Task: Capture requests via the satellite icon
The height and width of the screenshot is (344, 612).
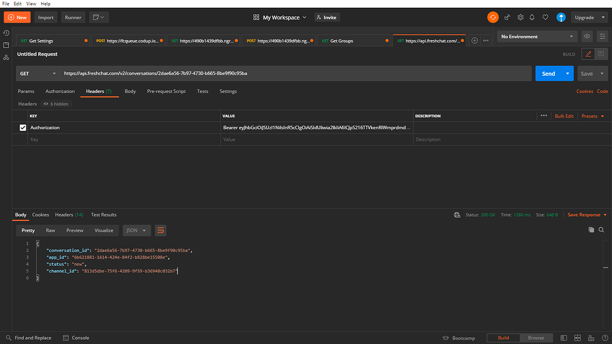Action: point(507,17)
